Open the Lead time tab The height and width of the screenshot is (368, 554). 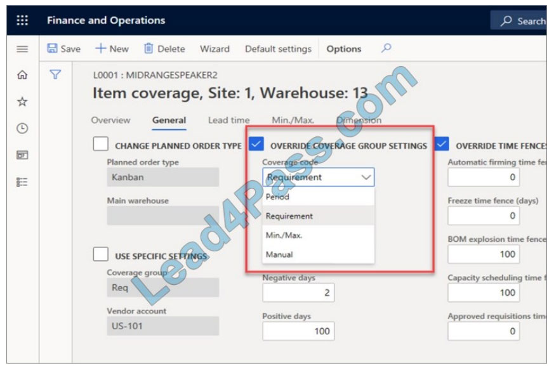(x=228, y=120)
